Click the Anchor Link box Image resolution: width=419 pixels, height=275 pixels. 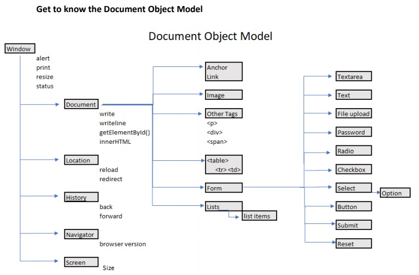coord(223,72)
